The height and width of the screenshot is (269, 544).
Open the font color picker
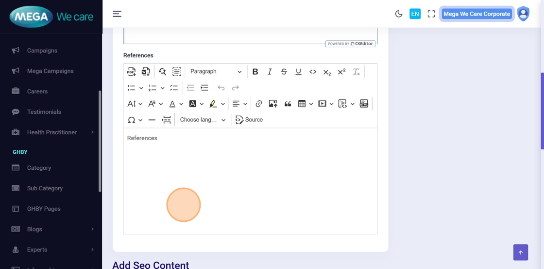point(172,104)
